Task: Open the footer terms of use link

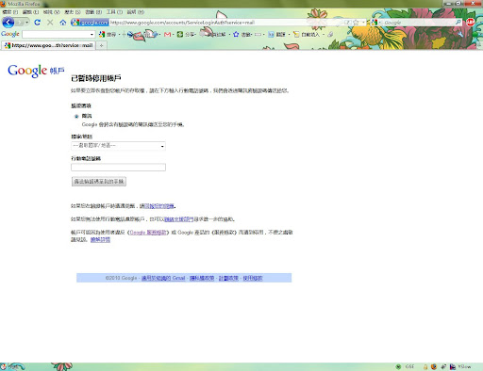Action: coord(253,278)
